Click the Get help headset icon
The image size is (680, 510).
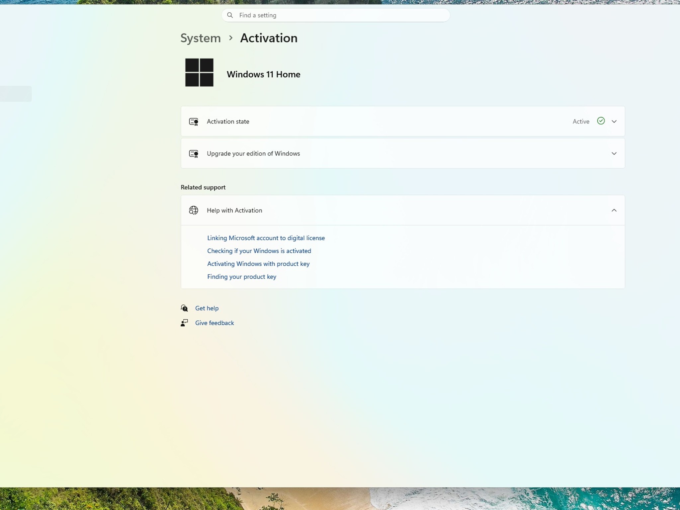tap(184, 308)
